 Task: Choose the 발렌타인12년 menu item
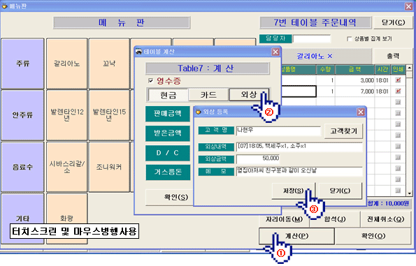click(67, 115)
